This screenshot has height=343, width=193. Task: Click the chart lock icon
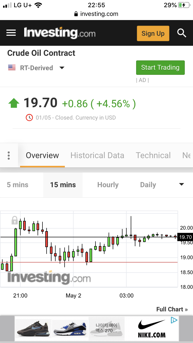[15, 220]
